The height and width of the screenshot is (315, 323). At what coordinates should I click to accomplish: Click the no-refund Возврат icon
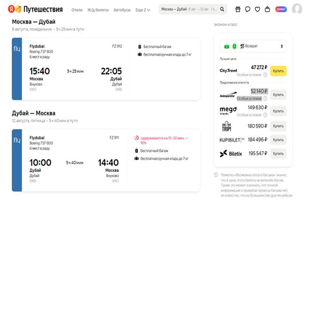(242, 46)
